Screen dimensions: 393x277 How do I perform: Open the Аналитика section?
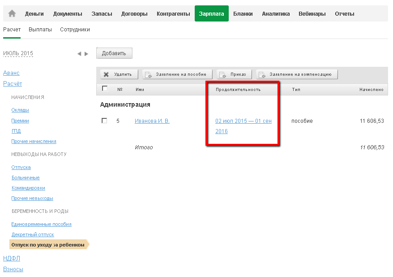tap(276, 14)
